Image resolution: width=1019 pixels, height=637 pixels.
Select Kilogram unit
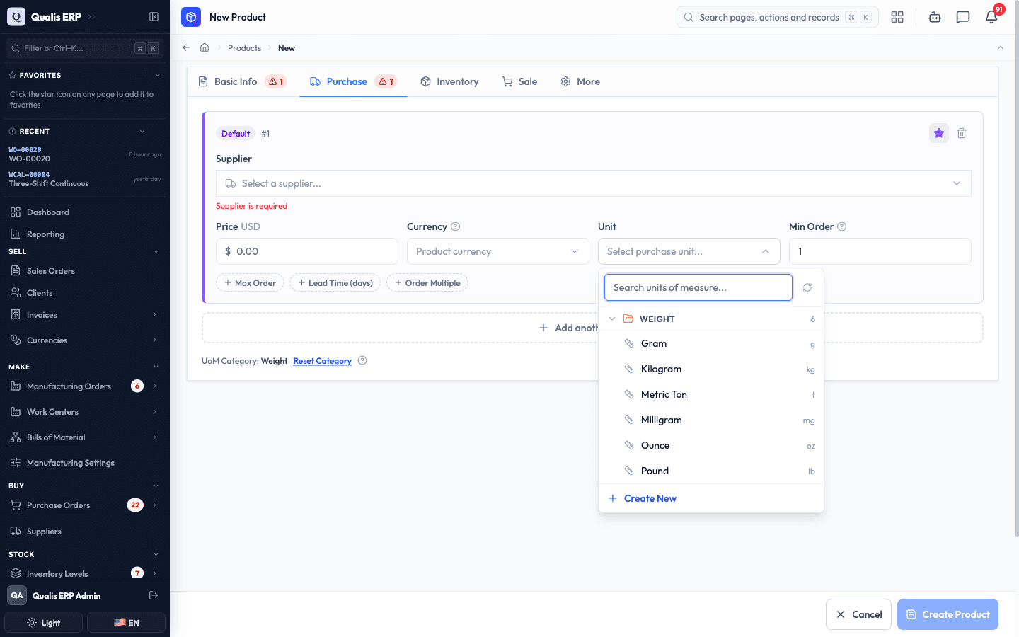pyautogui.click(x=711, y=369)
